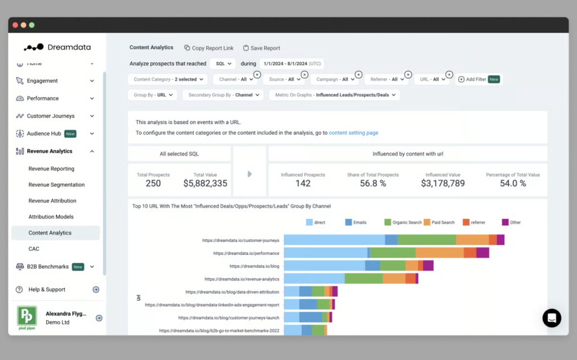Open the CAC page

[34, 249]
